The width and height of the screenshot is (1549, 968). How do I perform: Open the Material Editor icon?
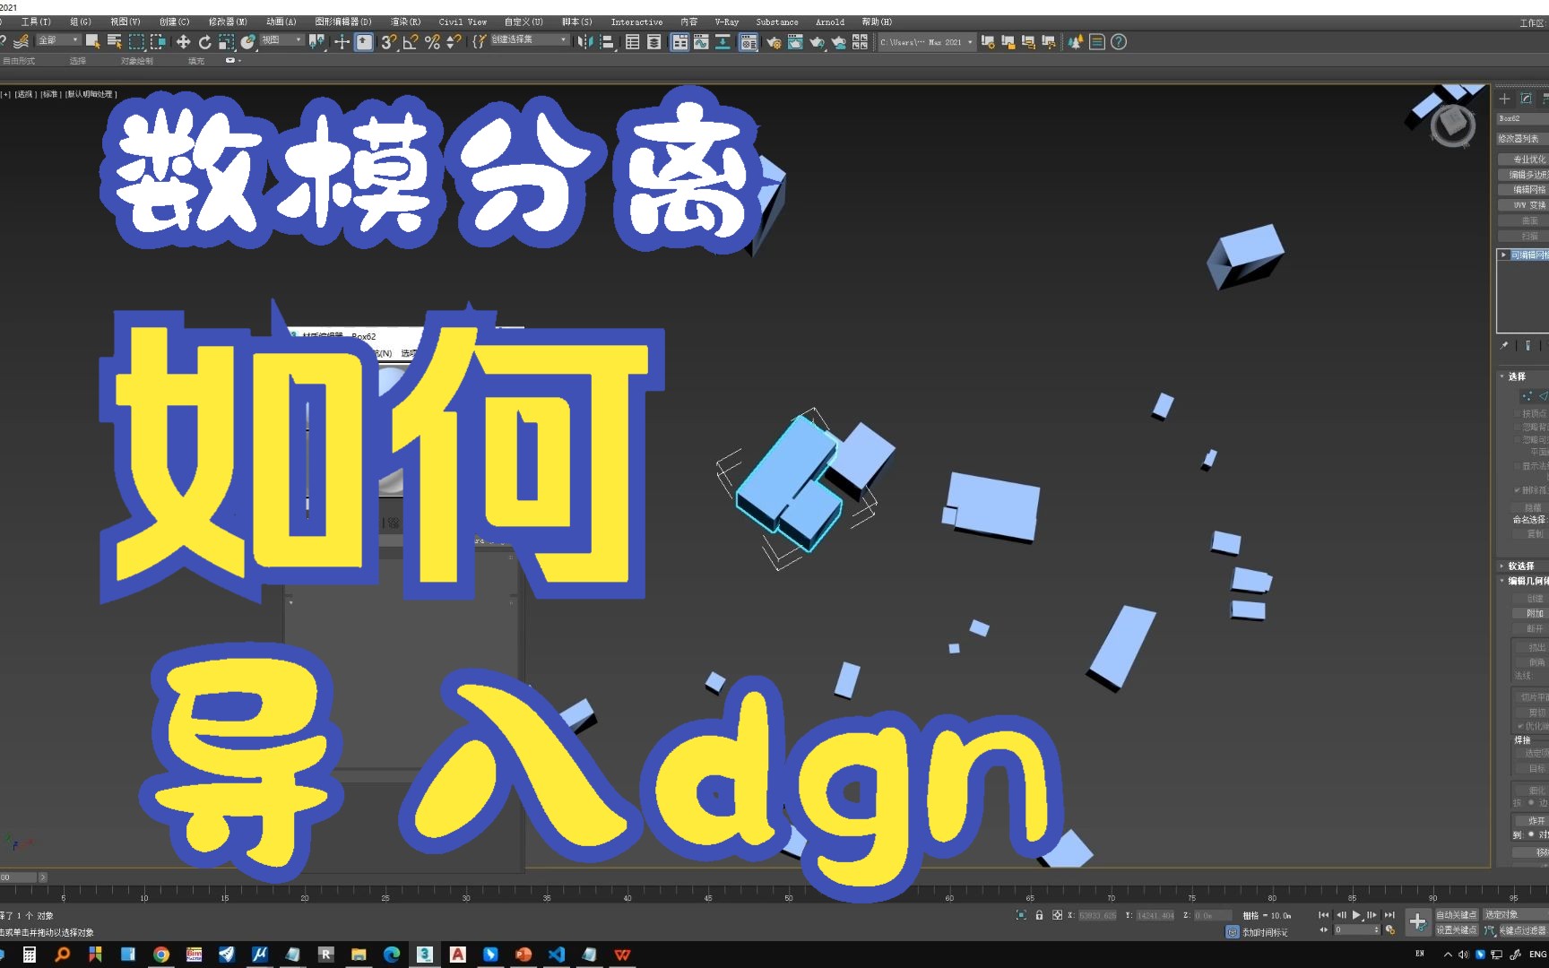click(x=749, y=41)
